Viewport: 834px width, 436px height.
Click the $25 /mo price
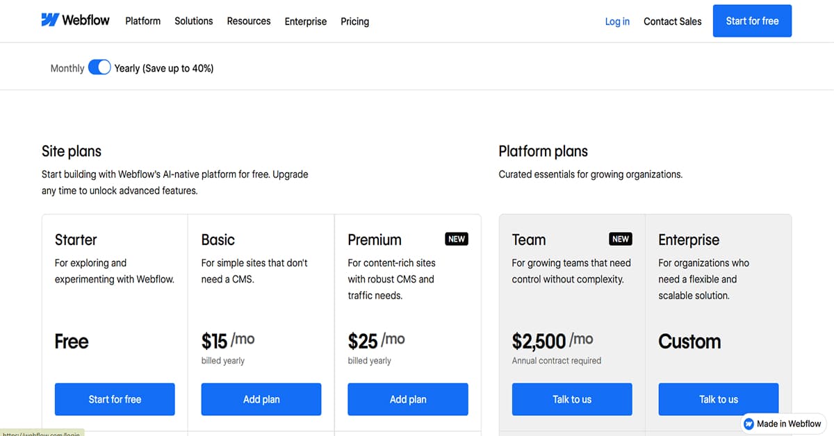click(376, 341)
